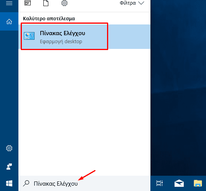
Task: Click the search box containing Πίνακας Ελέγχου
Action: (84, 183)
